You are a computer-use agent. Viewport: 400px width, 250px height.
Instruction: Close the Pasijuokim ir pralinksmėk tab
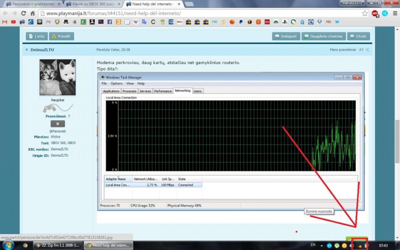59,4
